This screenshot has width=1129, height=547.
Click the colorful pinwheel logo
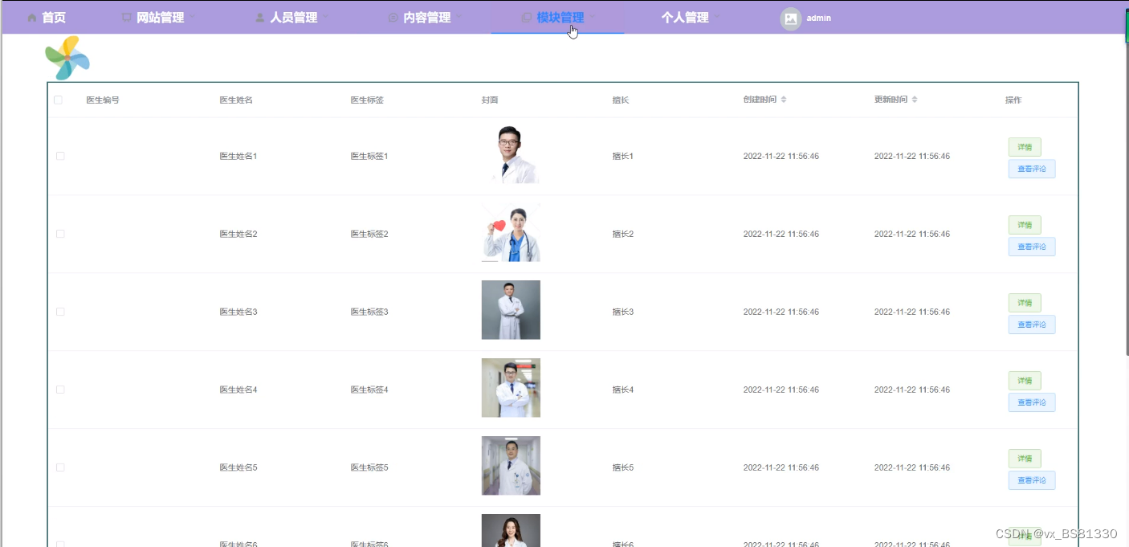tap(67, 58)
